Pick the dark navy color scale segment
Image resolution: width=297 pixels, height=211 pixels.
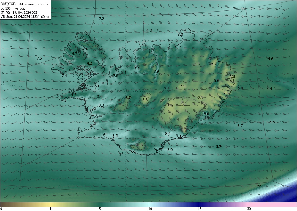click(198, 204)
